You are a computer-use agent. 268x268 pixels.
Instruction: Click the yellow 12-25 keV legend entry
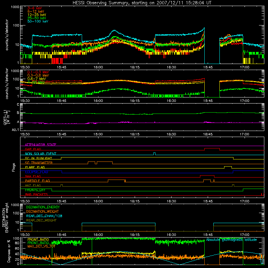pos(37,15)
